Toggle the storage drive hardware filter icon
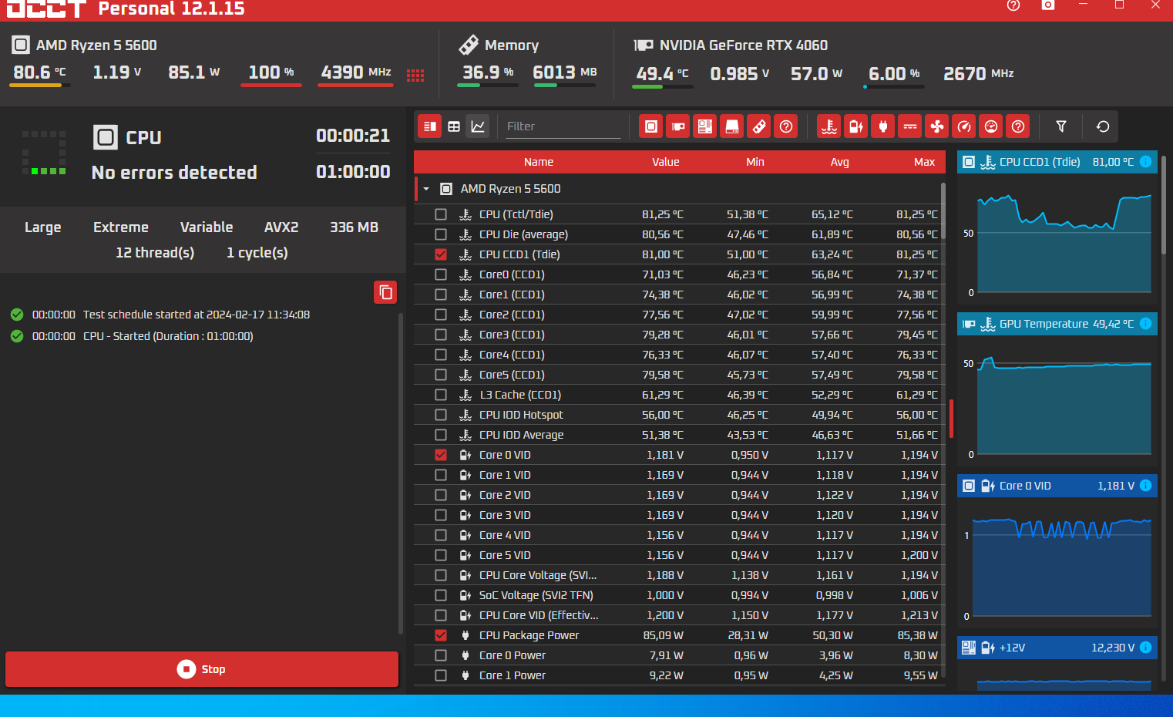Image resolution: width=1173 pixels, height=717 pixels. tap(732, 126)
